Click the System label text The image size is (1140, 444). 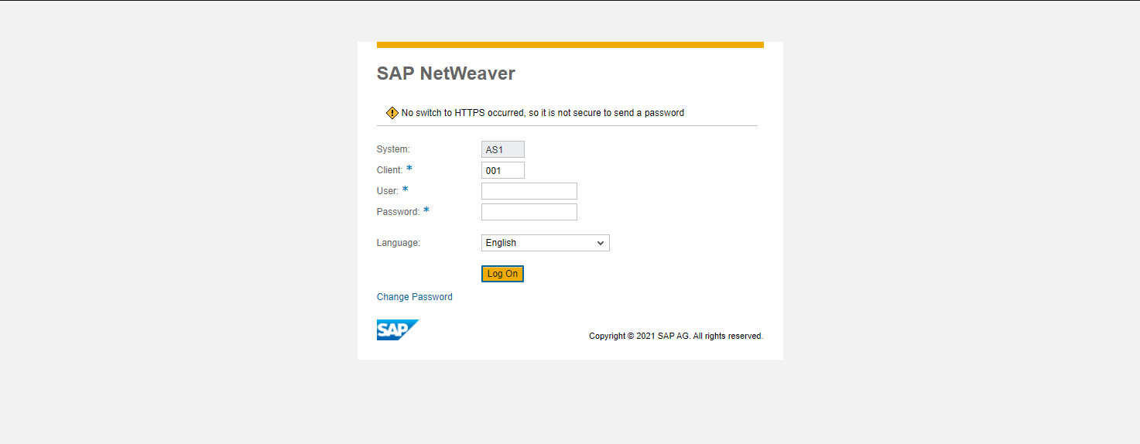(x=393, y=149)
